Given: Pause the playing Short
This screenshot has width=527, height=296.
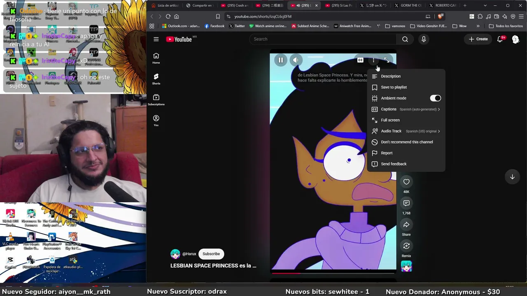Looking at the screenshot, I should tap(281, 60).
